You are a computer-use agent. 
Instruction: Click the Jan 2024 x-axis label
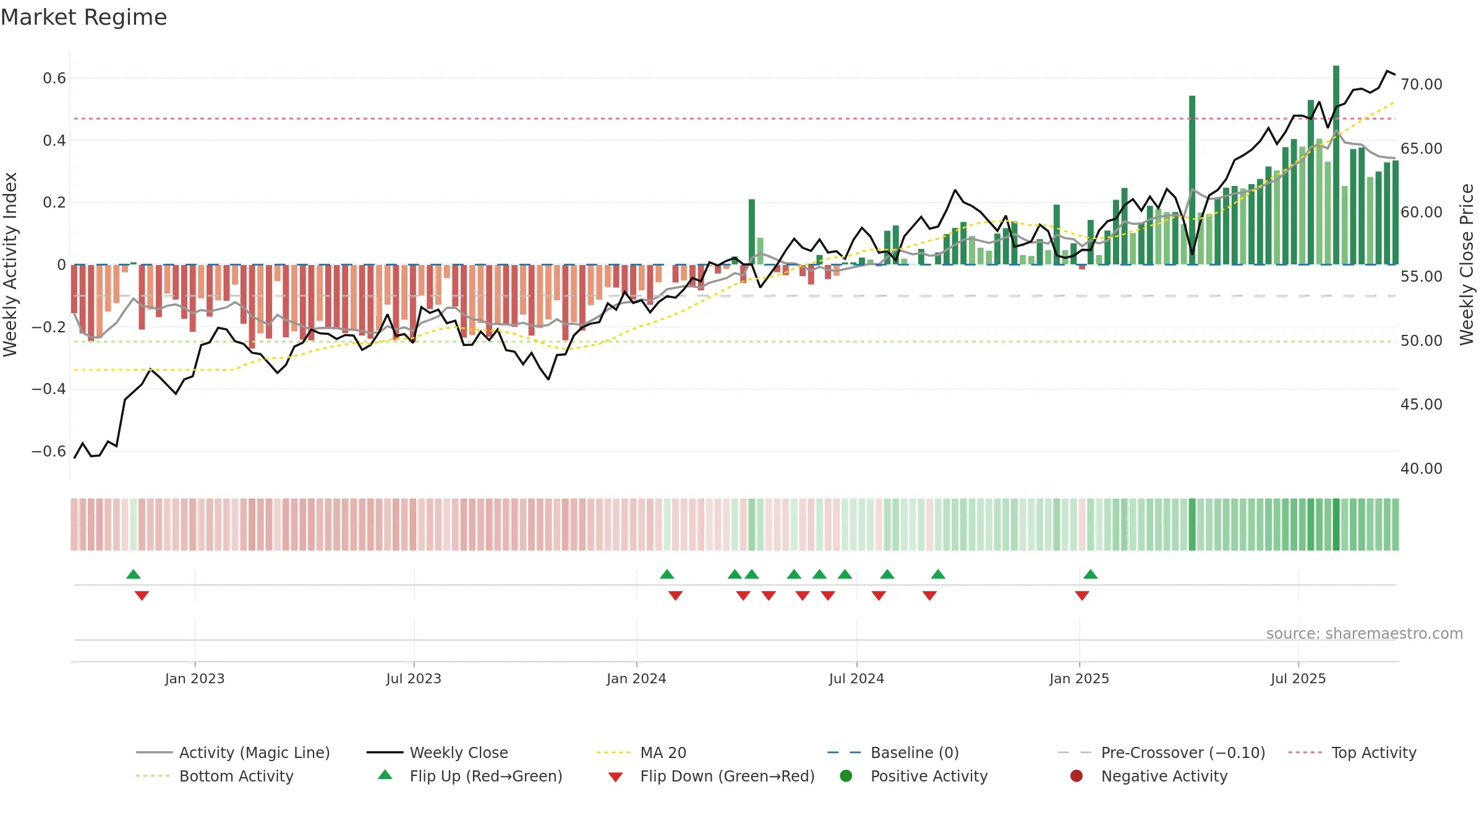636,679
